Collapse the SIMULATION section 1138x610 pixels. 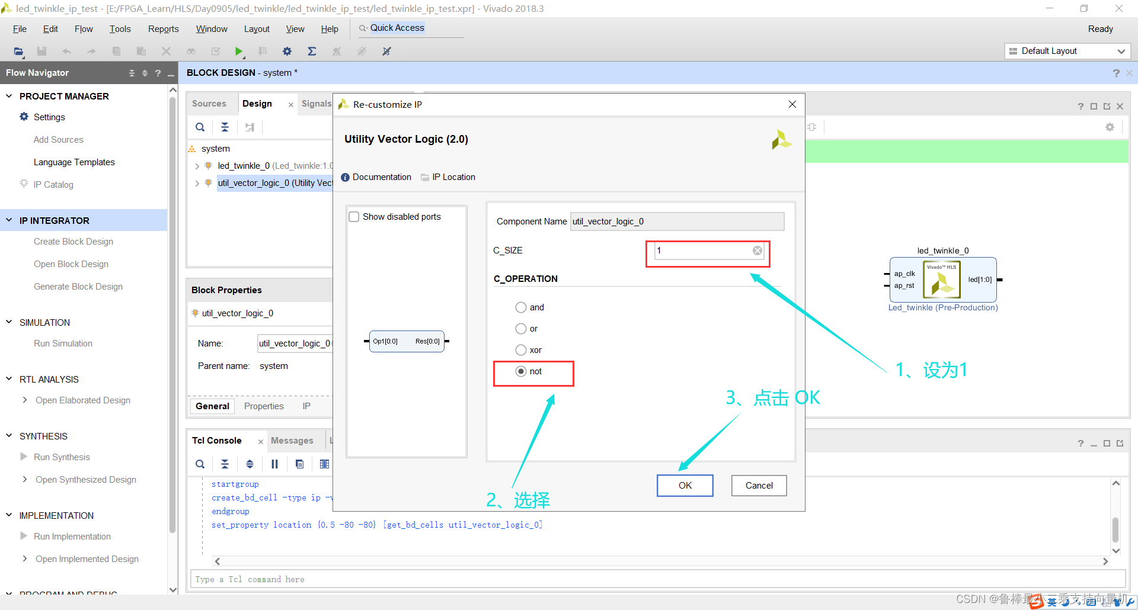pyautogui.click(x=9, y=322)
